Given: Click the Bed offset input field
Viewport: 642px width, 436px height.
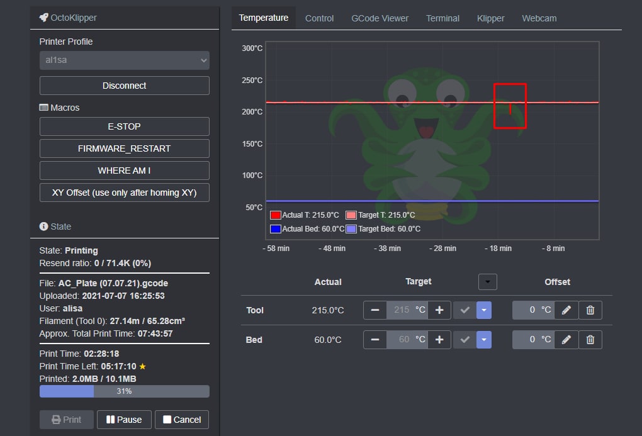Looking at the screenshot, I should 533,340.
